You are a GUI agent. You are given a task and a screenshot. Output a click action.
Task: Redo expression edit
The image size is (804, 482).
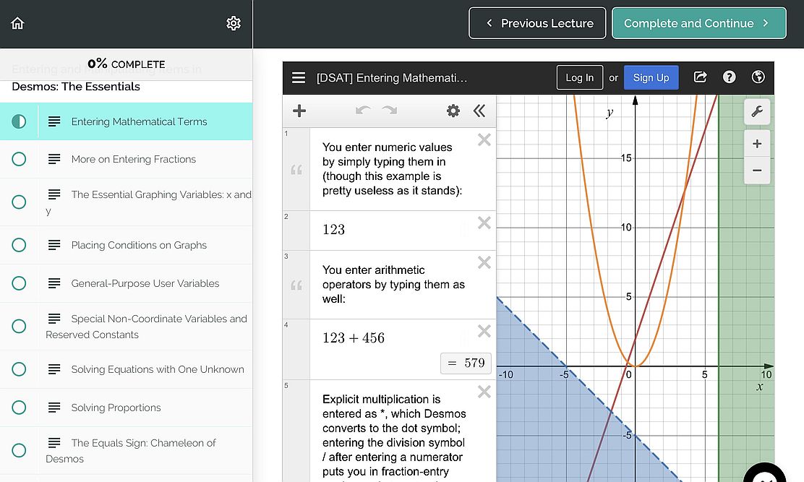(390, 111)
